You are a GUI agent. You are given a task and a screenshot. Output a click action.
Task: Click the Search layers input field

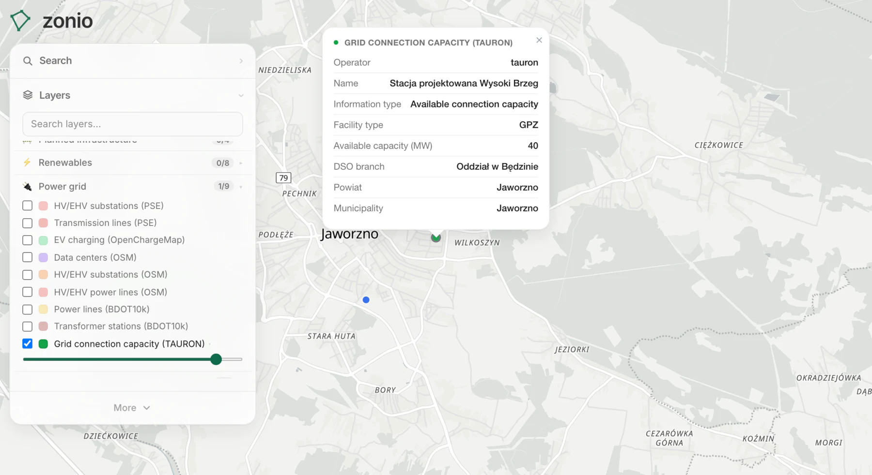tap(133, 124)
